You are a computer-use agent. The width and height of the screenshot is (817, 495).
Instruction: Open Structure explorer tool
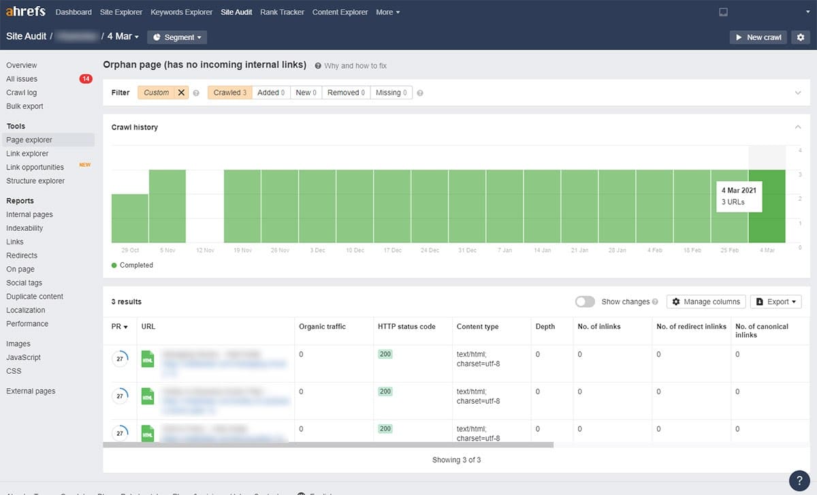pyautogui.click(x=35, y=180)
